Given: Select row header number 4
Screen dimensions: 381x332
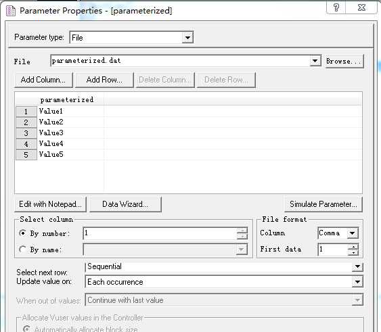Looking at the screenshot, I should (x=26, y=144).
